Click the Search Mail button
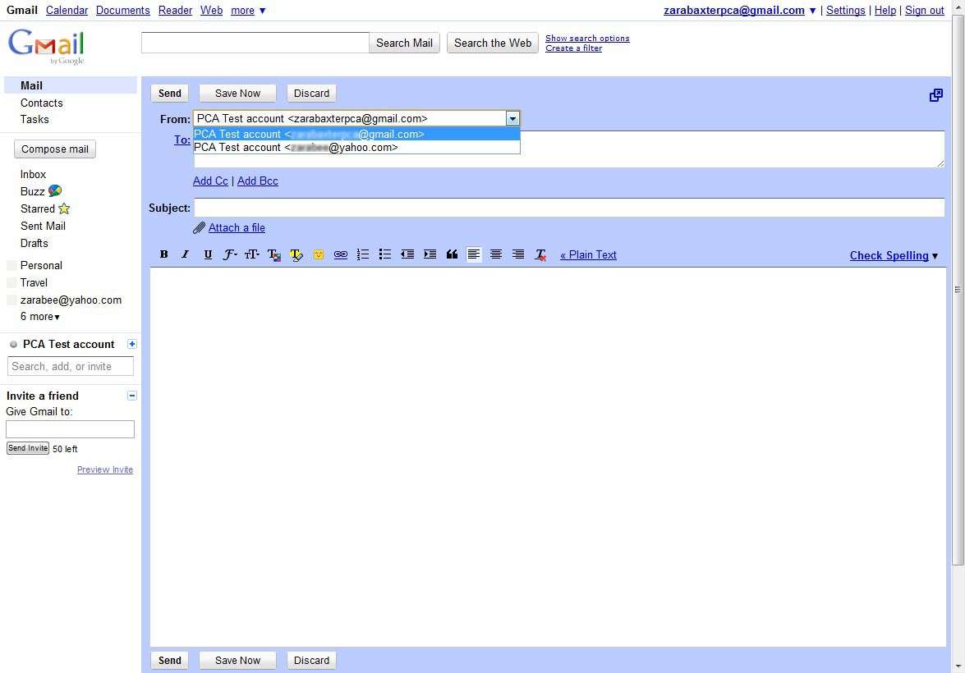 pyautogui.click(x=404, y=43)
